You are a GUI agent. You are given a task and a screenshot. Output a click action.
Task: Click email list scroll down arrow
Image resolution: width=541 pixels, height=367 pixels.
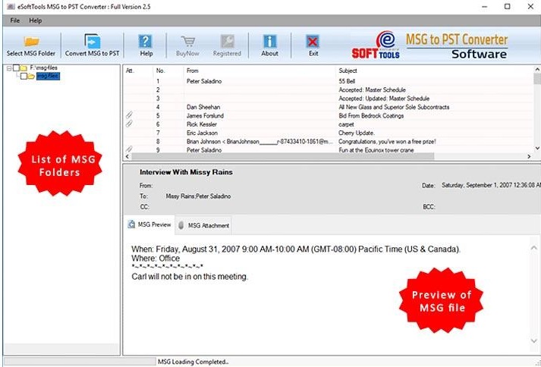point(537,148)
